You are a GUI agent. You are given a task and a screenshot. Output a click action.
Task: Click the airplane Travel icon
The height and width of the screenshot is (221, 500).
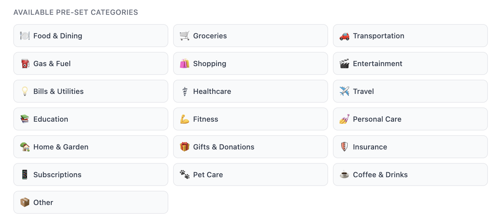[344, 91]
